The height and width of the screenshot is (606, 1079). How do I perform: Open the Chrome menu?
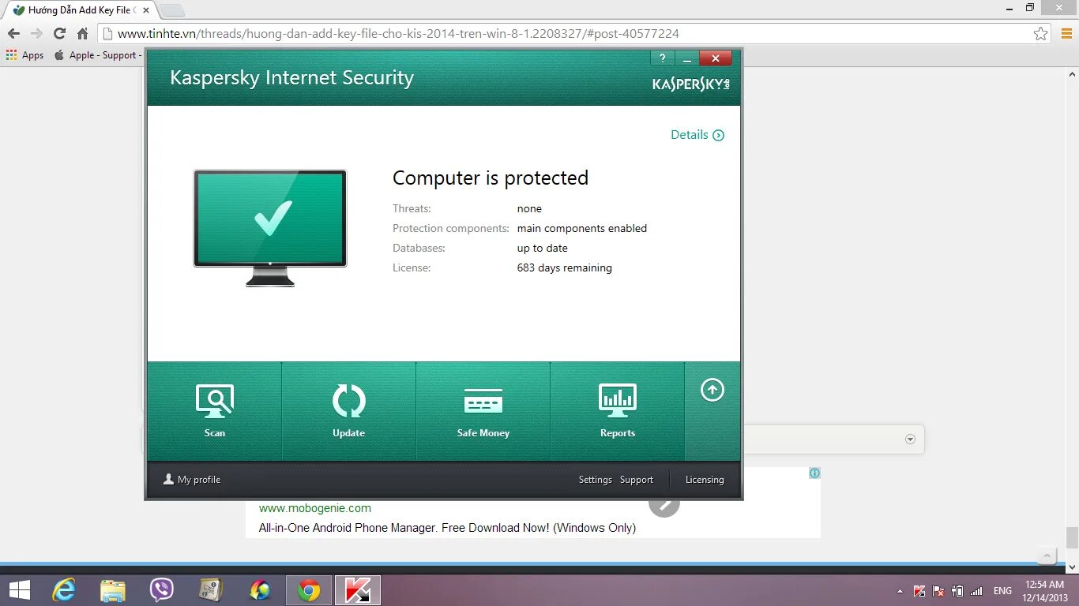click(1066, 34)
